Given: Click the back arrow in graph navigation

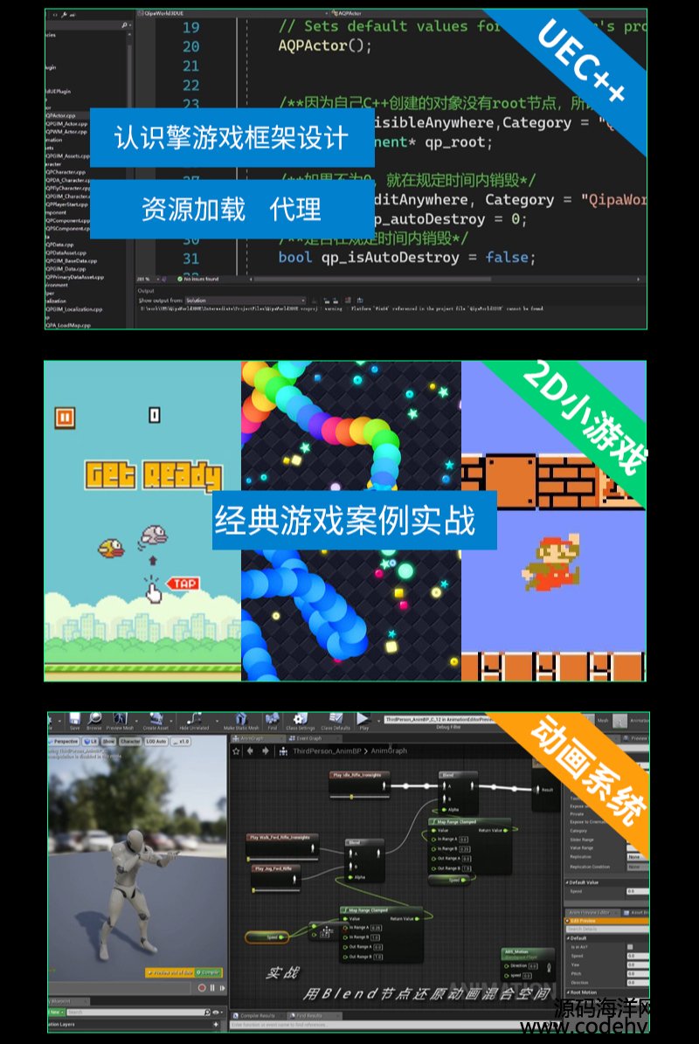Looking at the screenshot, I should coord(250,751).
